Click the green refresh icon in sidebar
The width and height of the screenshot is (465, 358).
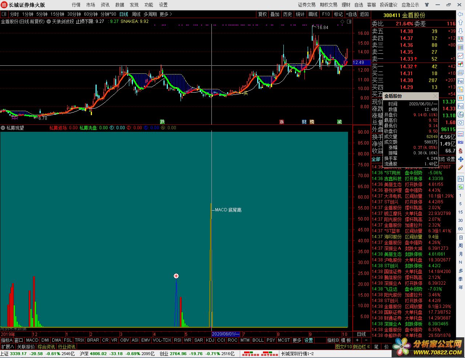coord(460,187)
